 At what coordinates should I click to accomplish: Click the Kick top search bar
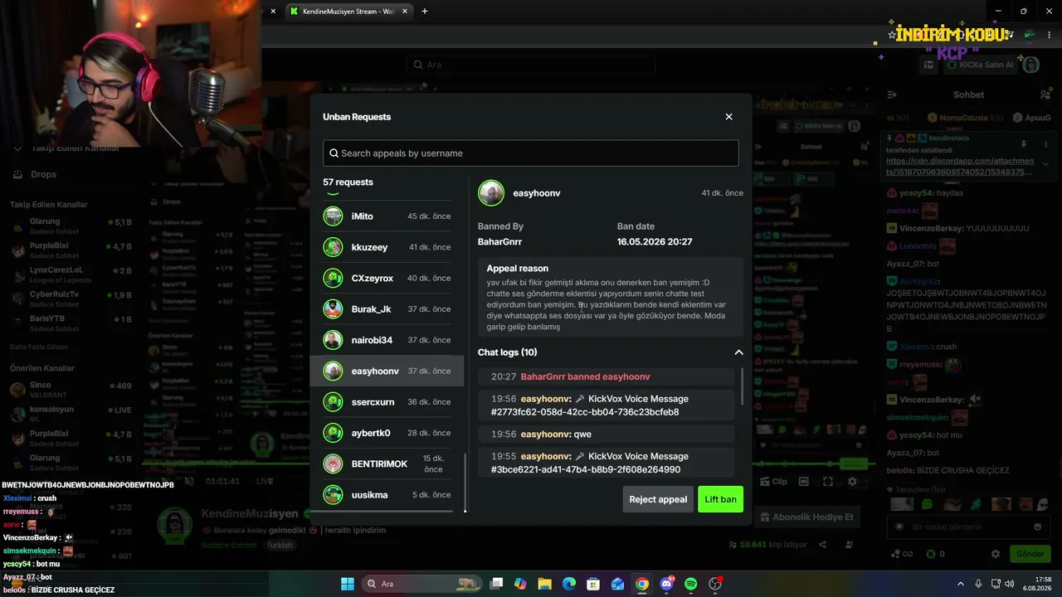point(531,65)
